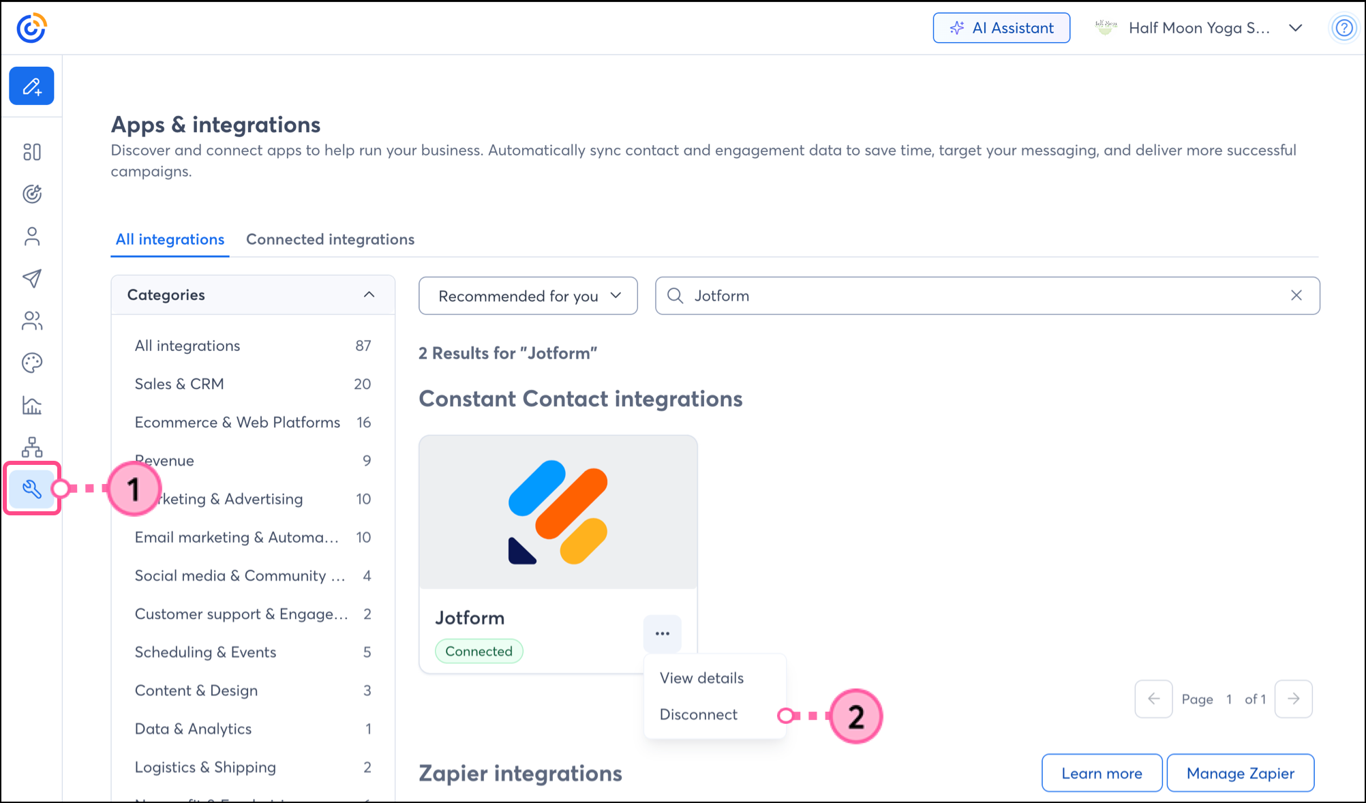
Task: Click the Jotform card title
Action: coord(470,618)
